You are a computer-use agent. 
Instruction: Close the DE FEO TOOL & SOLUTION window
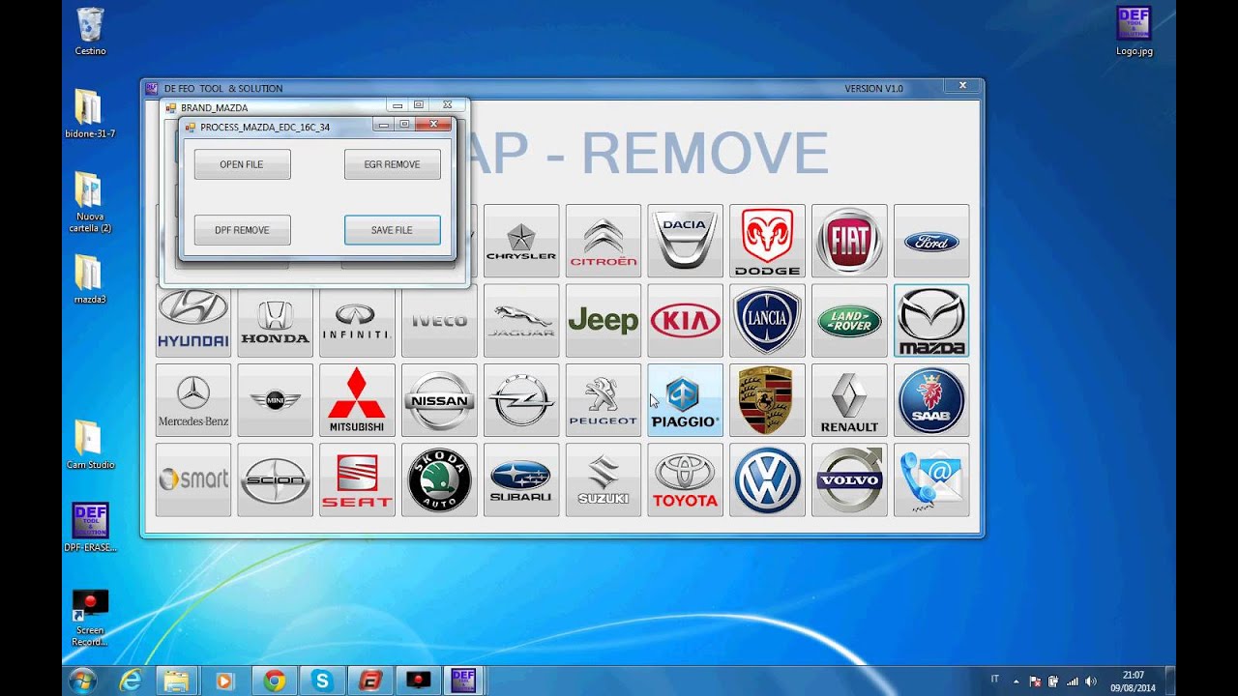click(x=962, y=86)
